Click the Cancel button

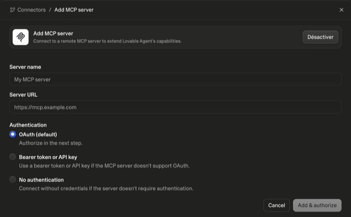[x=276, y=205]
